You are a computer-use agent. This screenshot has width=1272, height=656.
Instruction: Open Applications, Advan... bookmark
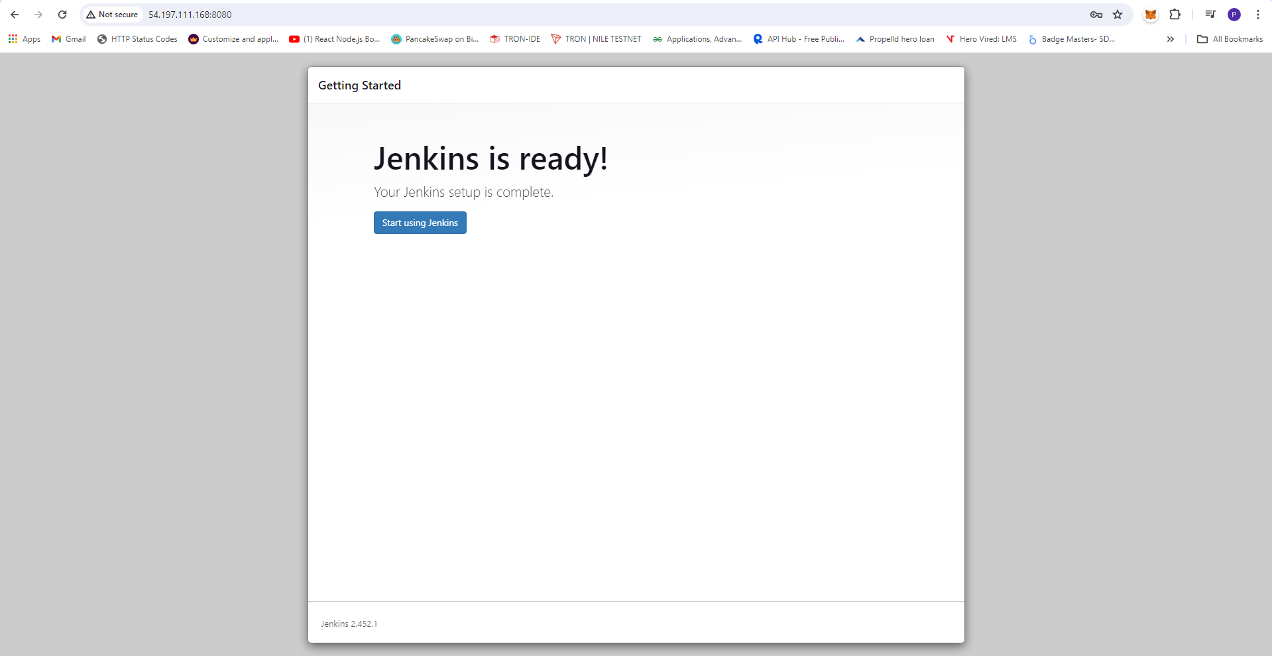pyautogui.click(x=697, y=39)
